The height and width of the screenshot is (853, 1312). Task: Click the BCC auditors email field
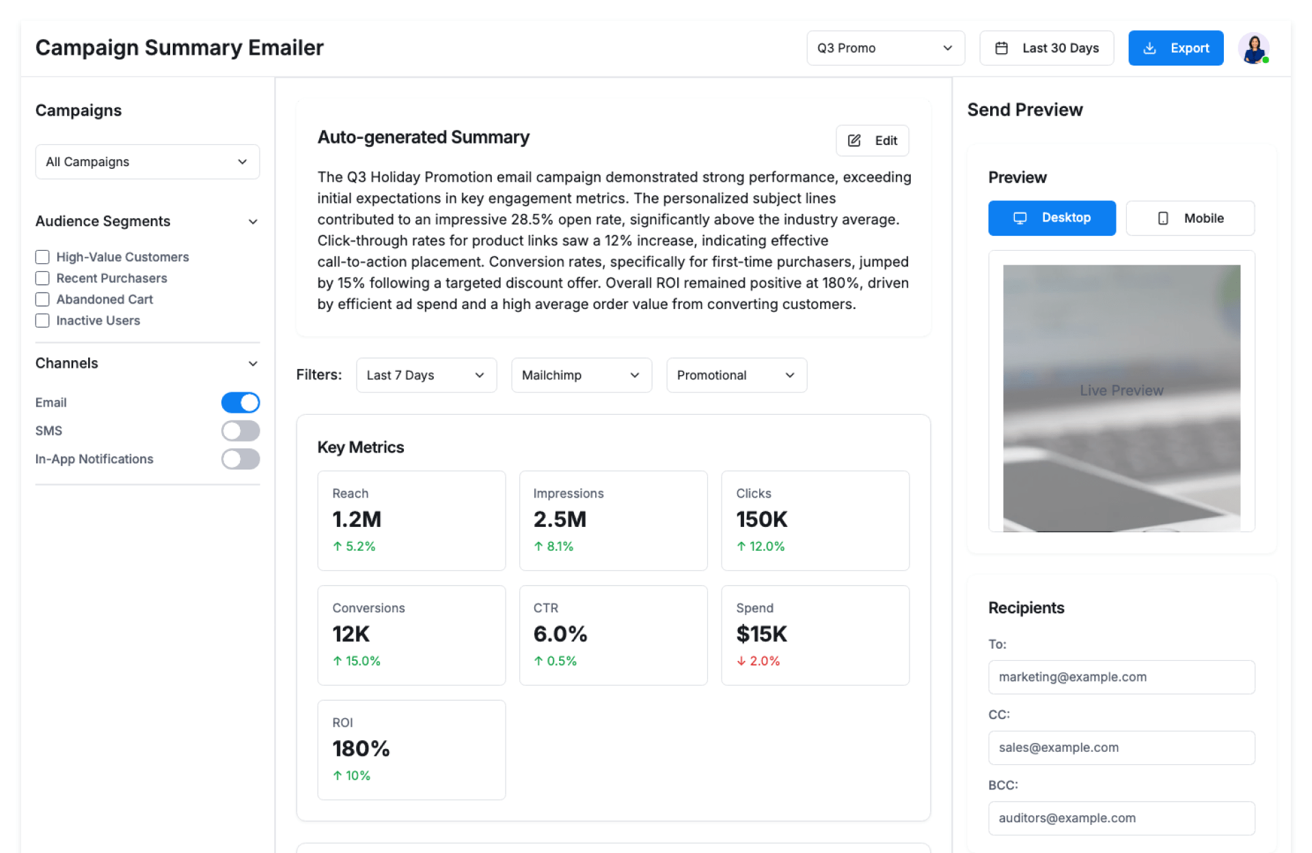click(1121, 818)
